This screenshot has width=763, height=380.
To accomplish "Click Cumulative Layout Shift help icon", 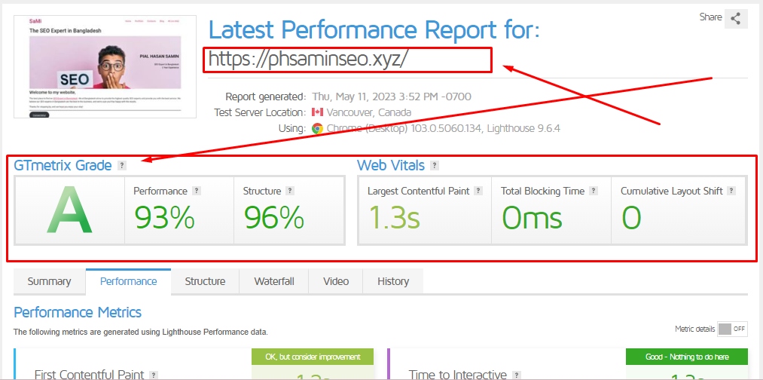I will 731,191.
